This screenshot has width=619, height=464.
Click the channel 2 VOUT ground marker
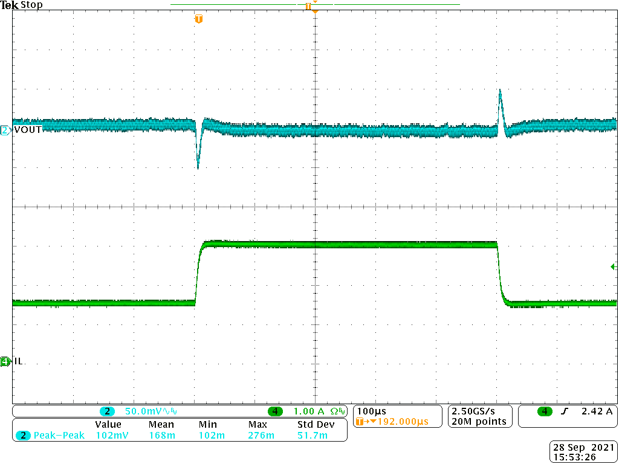coord(5,130)
